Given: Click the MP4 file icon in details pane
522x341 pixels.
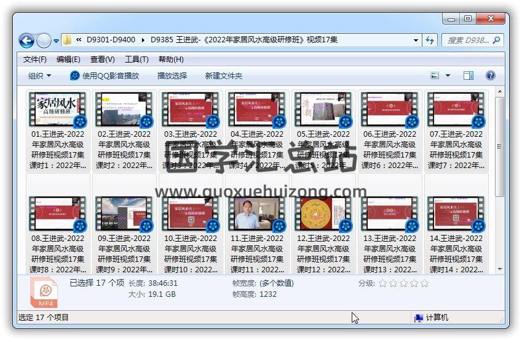Looking at the screenshot, I should pos(44,293).
